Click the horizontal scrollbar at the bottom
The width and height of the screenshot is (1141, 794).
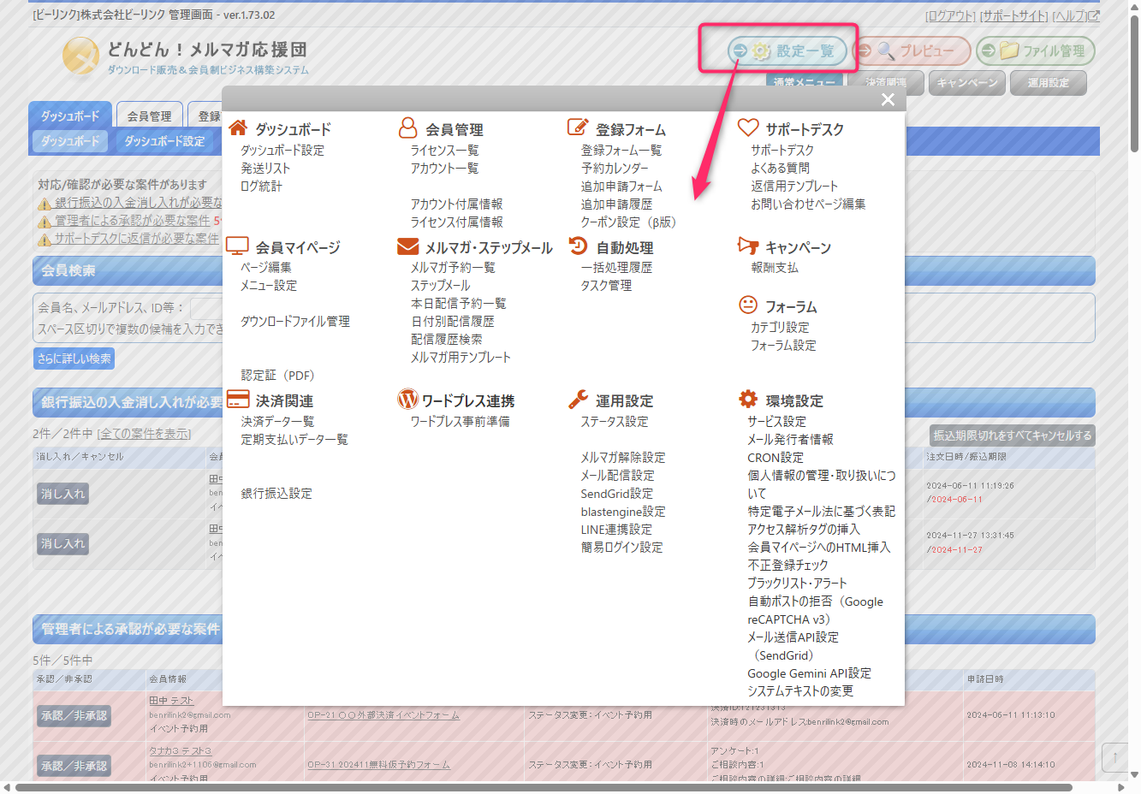tap(544, 787)
